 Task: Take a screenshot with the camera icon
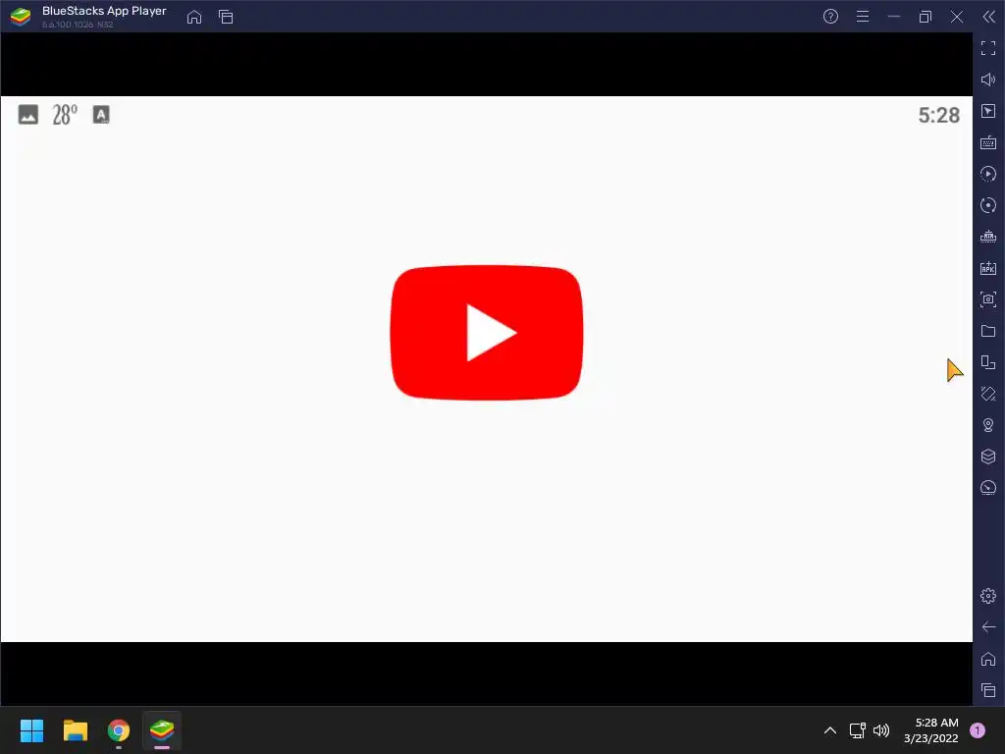tap(988, 299)
